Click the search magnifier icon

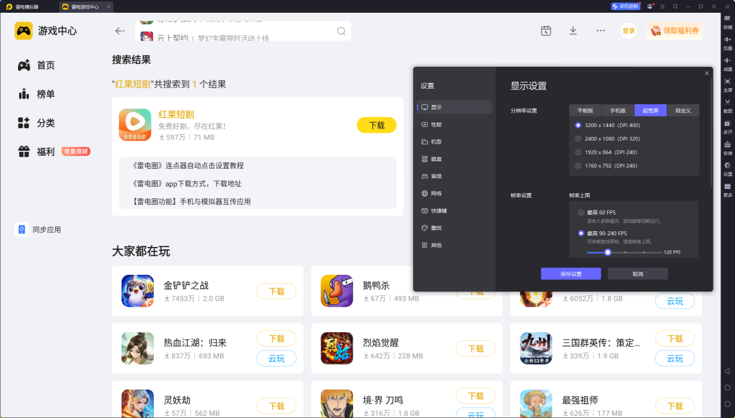click(x=341, y=31)
